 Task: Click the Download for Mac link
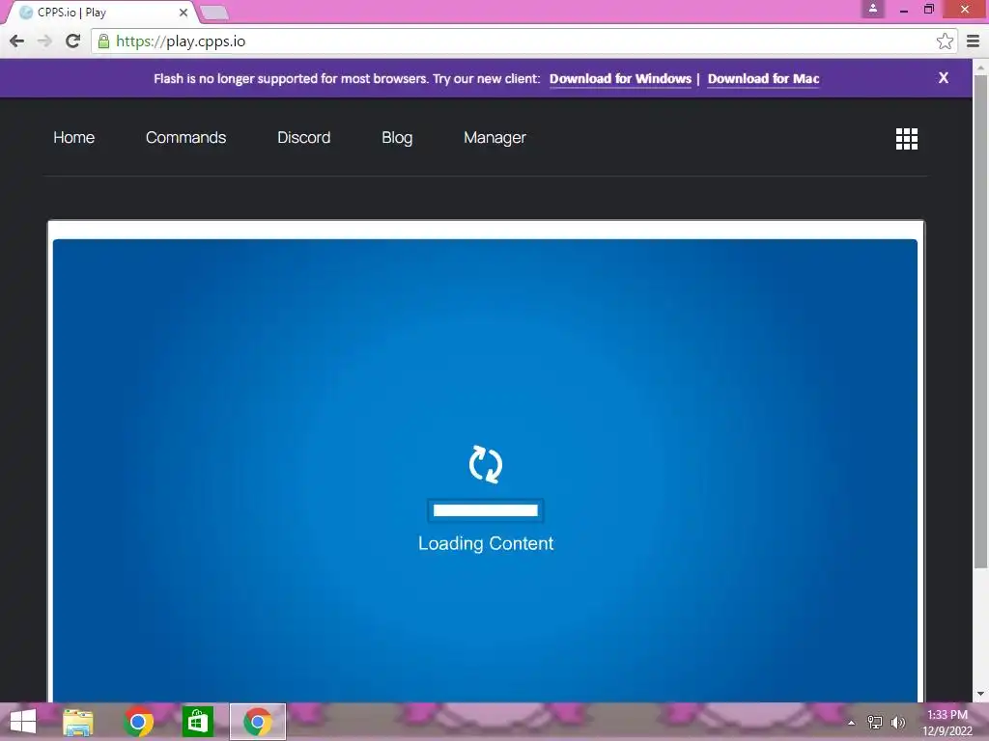tap(763, 79)
